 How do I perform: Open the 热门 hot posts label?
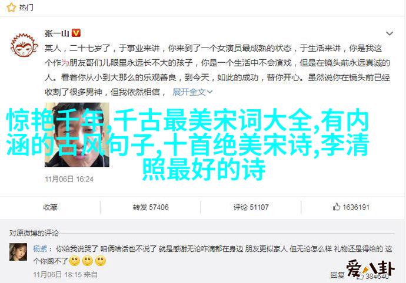(26, 8)
